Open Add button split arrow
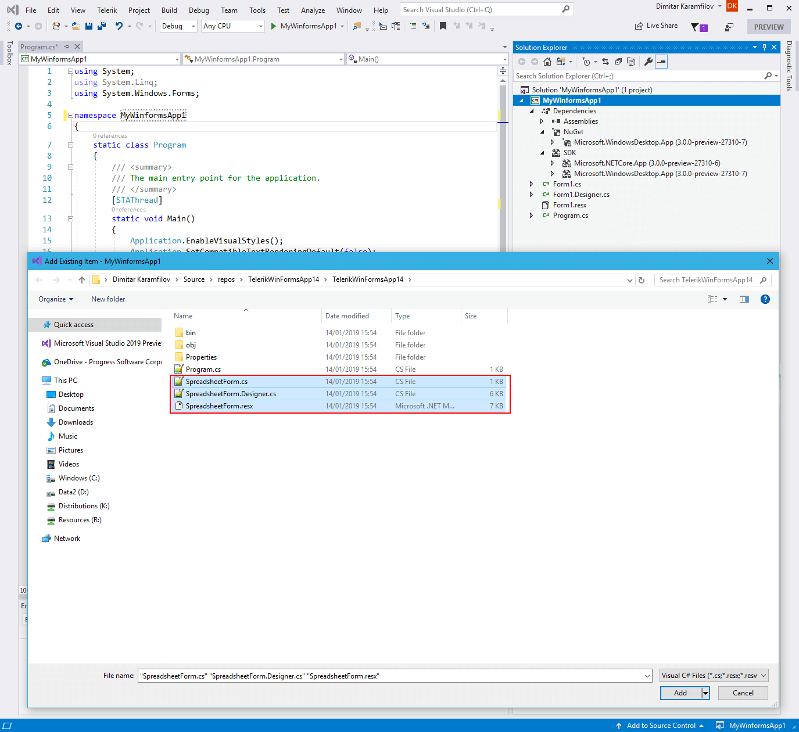Screen dimensions: 799x732 click(705, 693)
